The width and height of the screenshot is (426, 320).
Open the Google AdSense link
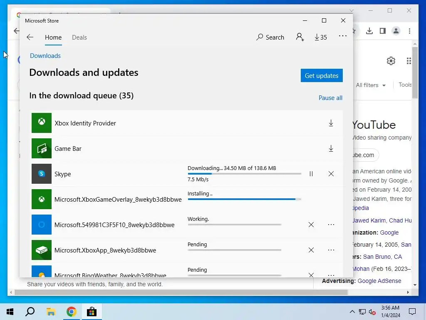click(379, 281)
